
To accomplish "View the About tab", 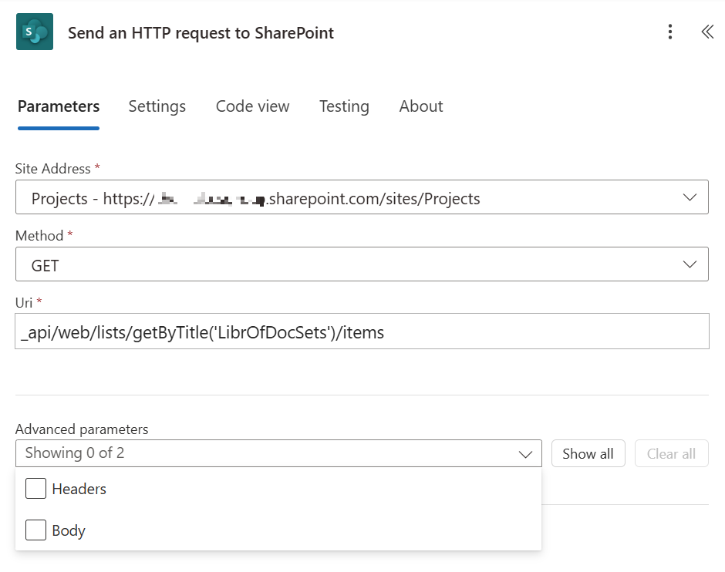I will [420, 106].
